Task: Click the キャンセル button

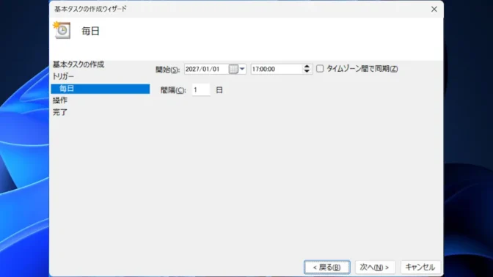Action: [420, 267]
